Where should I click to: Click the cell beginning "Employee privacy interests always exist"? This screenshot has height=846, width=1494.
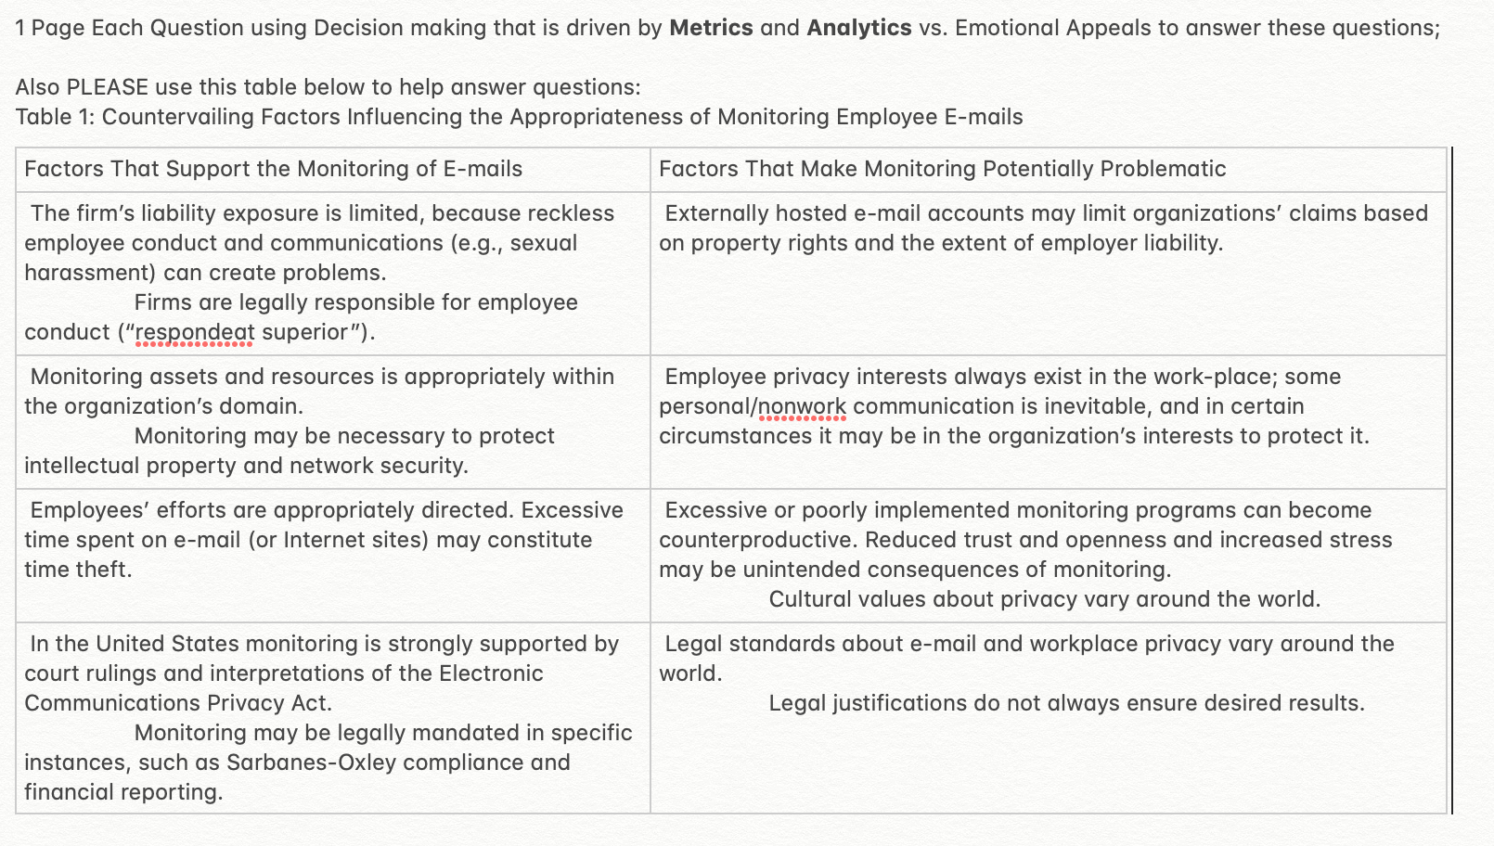point(1049,422)
